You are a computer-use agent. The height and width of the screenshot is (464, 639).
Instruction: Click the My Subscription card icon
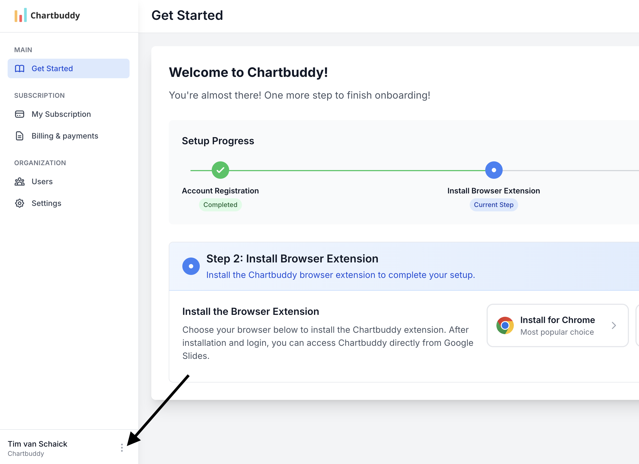19,114
